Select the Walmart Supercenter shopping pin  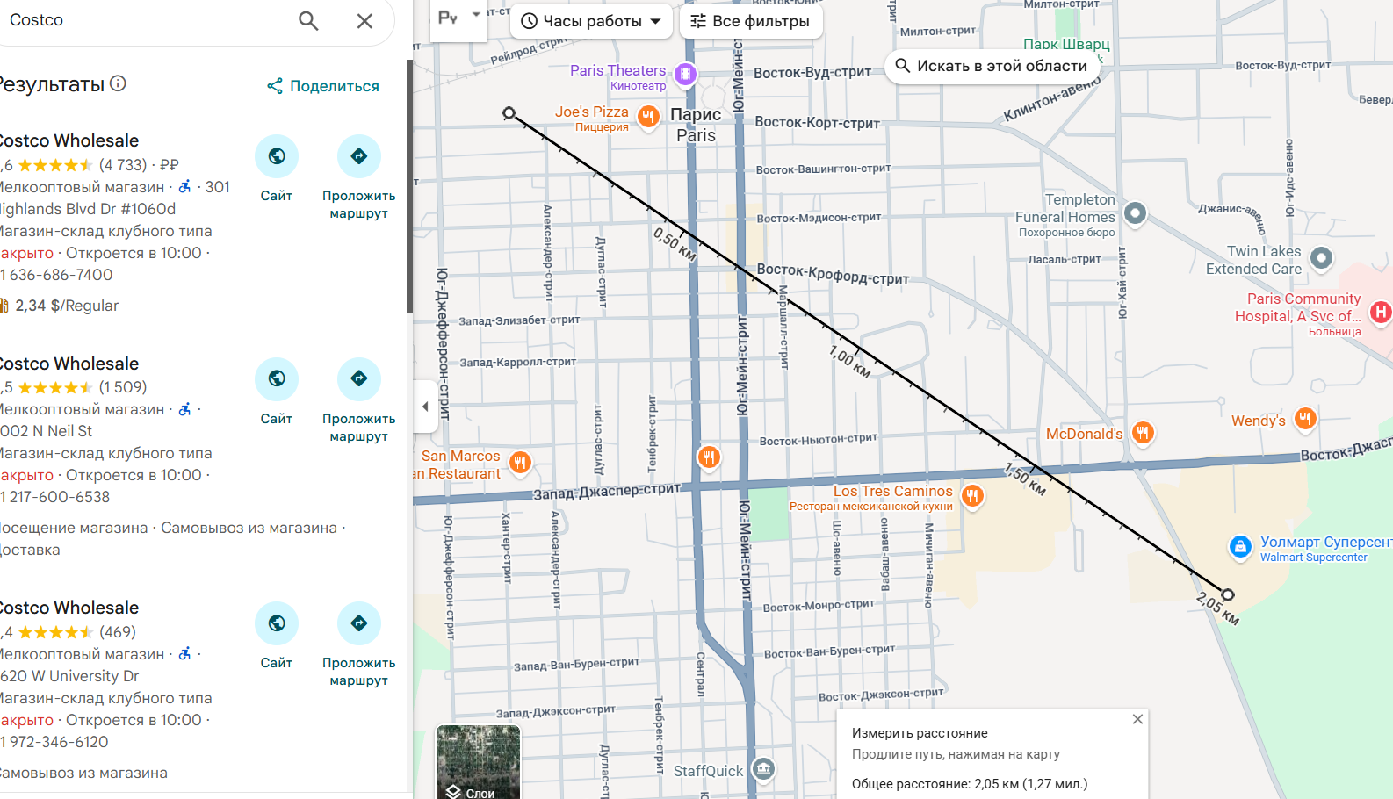[1240, 547]
